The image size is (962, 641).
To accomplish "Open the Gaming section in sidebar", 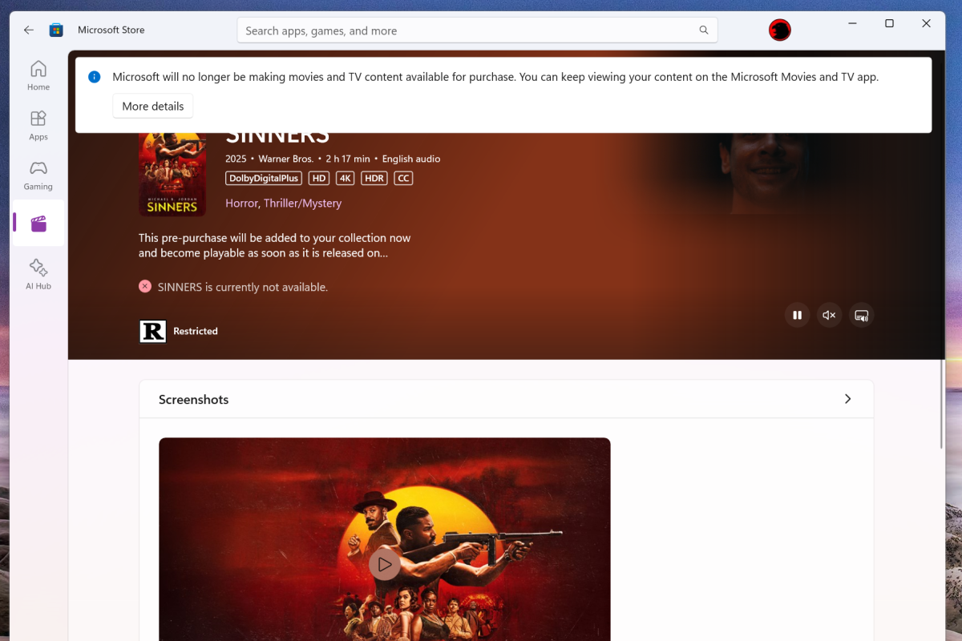I will pos(38,175).
